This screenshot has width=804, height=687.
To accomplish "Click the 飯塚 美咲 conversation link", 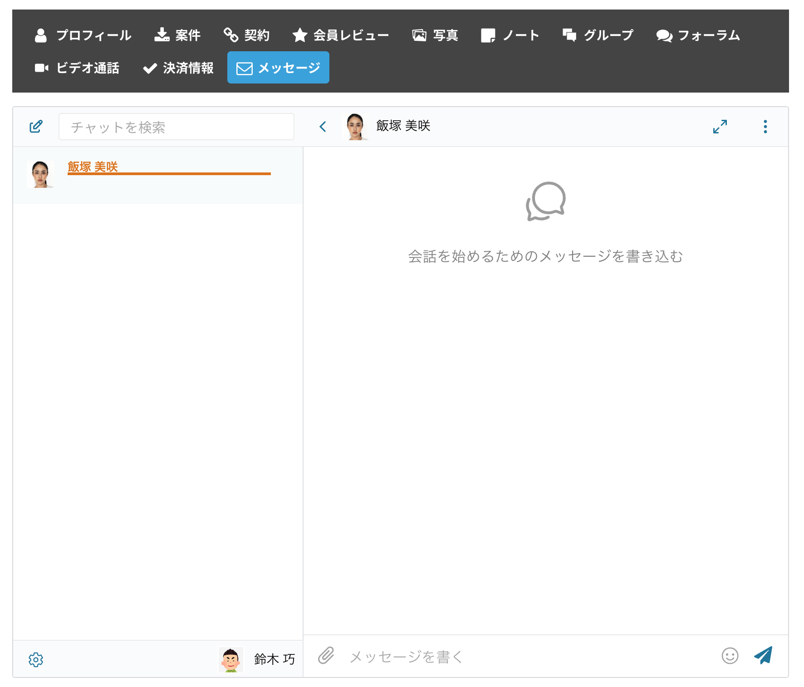I will pos(93,167).
